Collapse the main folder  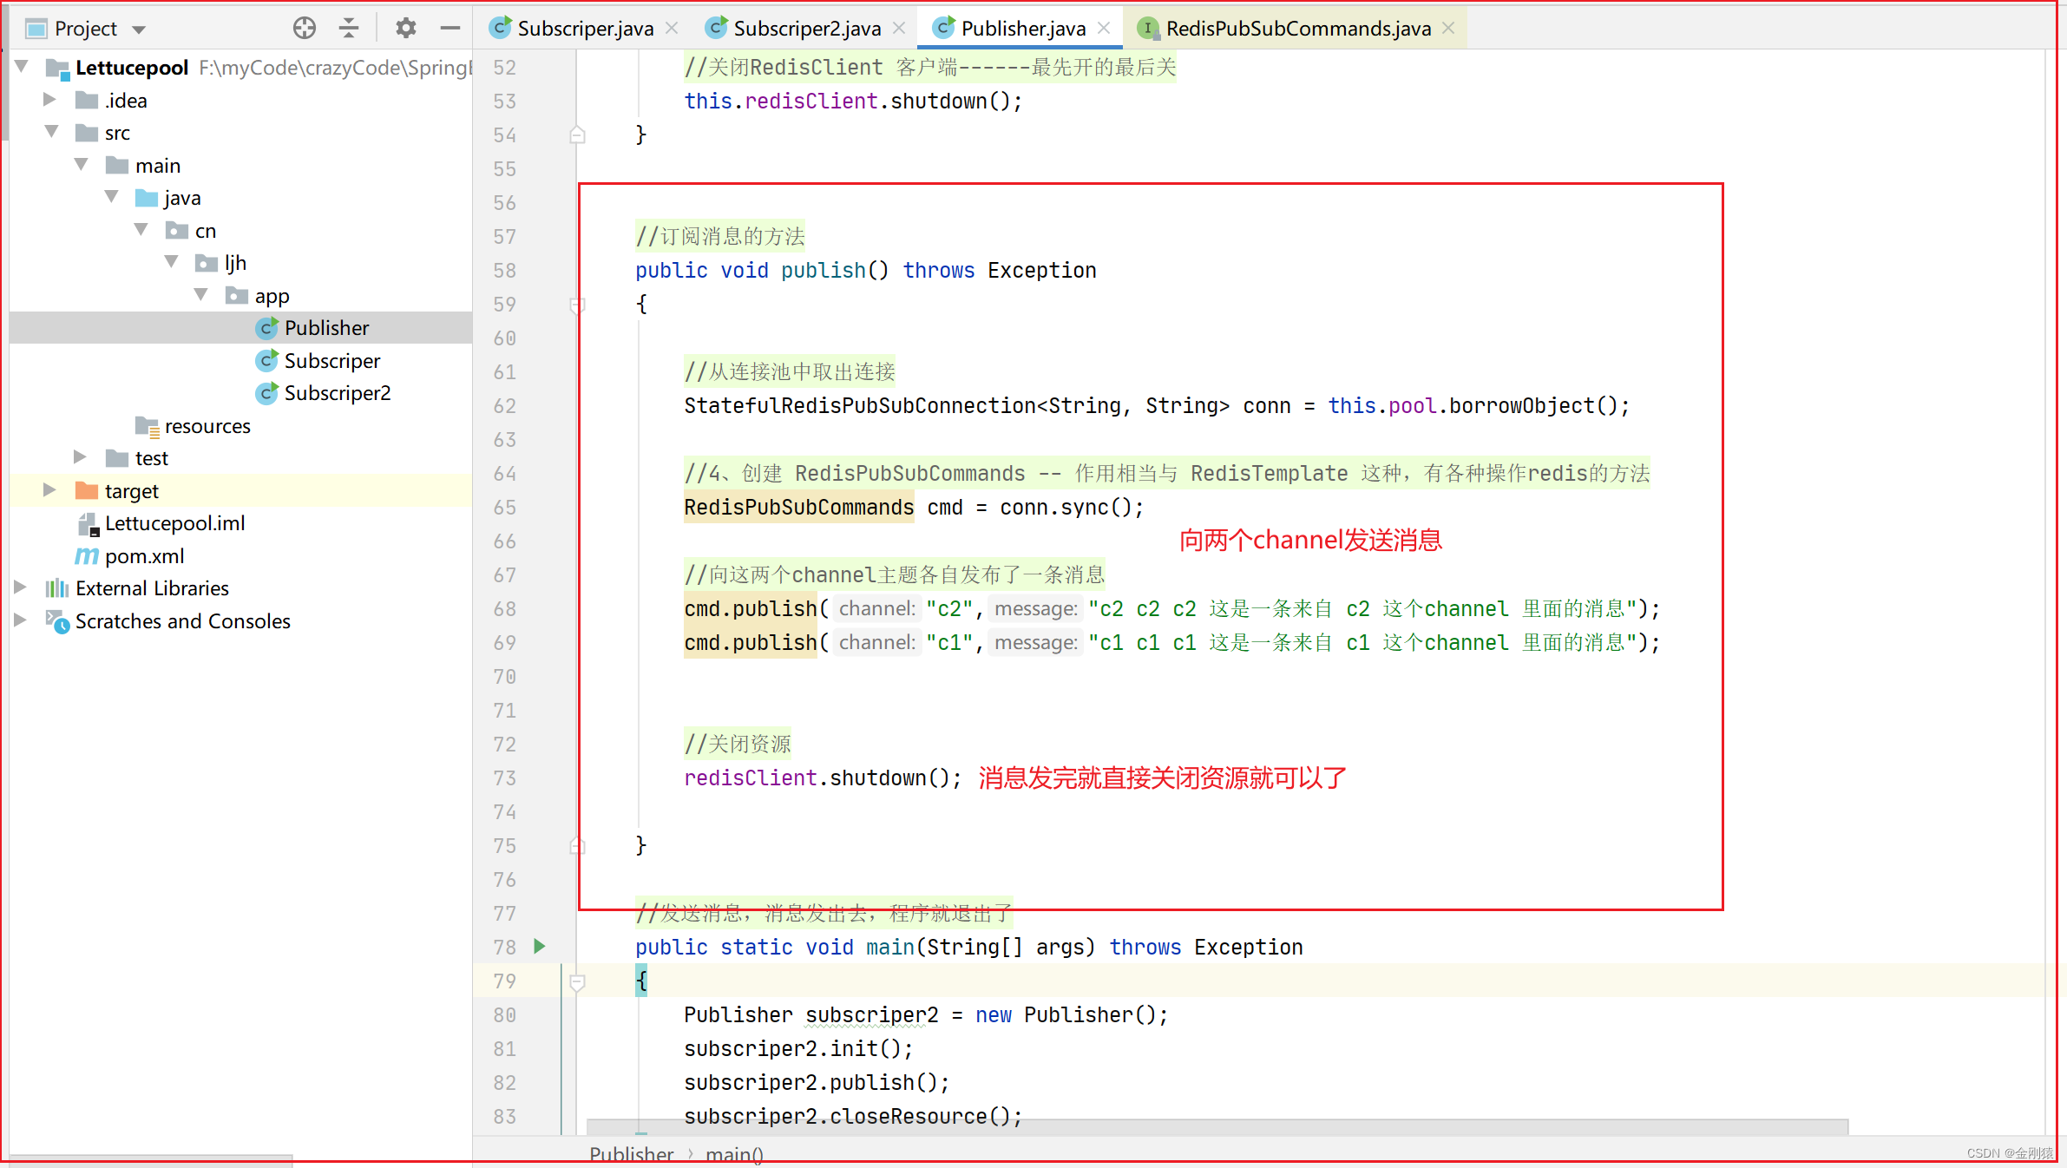[x=82, y=165]
